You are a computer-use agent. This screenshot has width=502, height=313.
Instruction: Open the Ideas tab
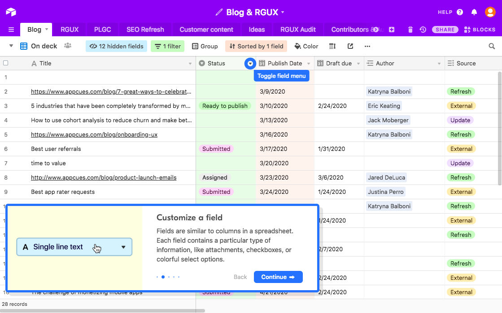(x=257, y=30)
